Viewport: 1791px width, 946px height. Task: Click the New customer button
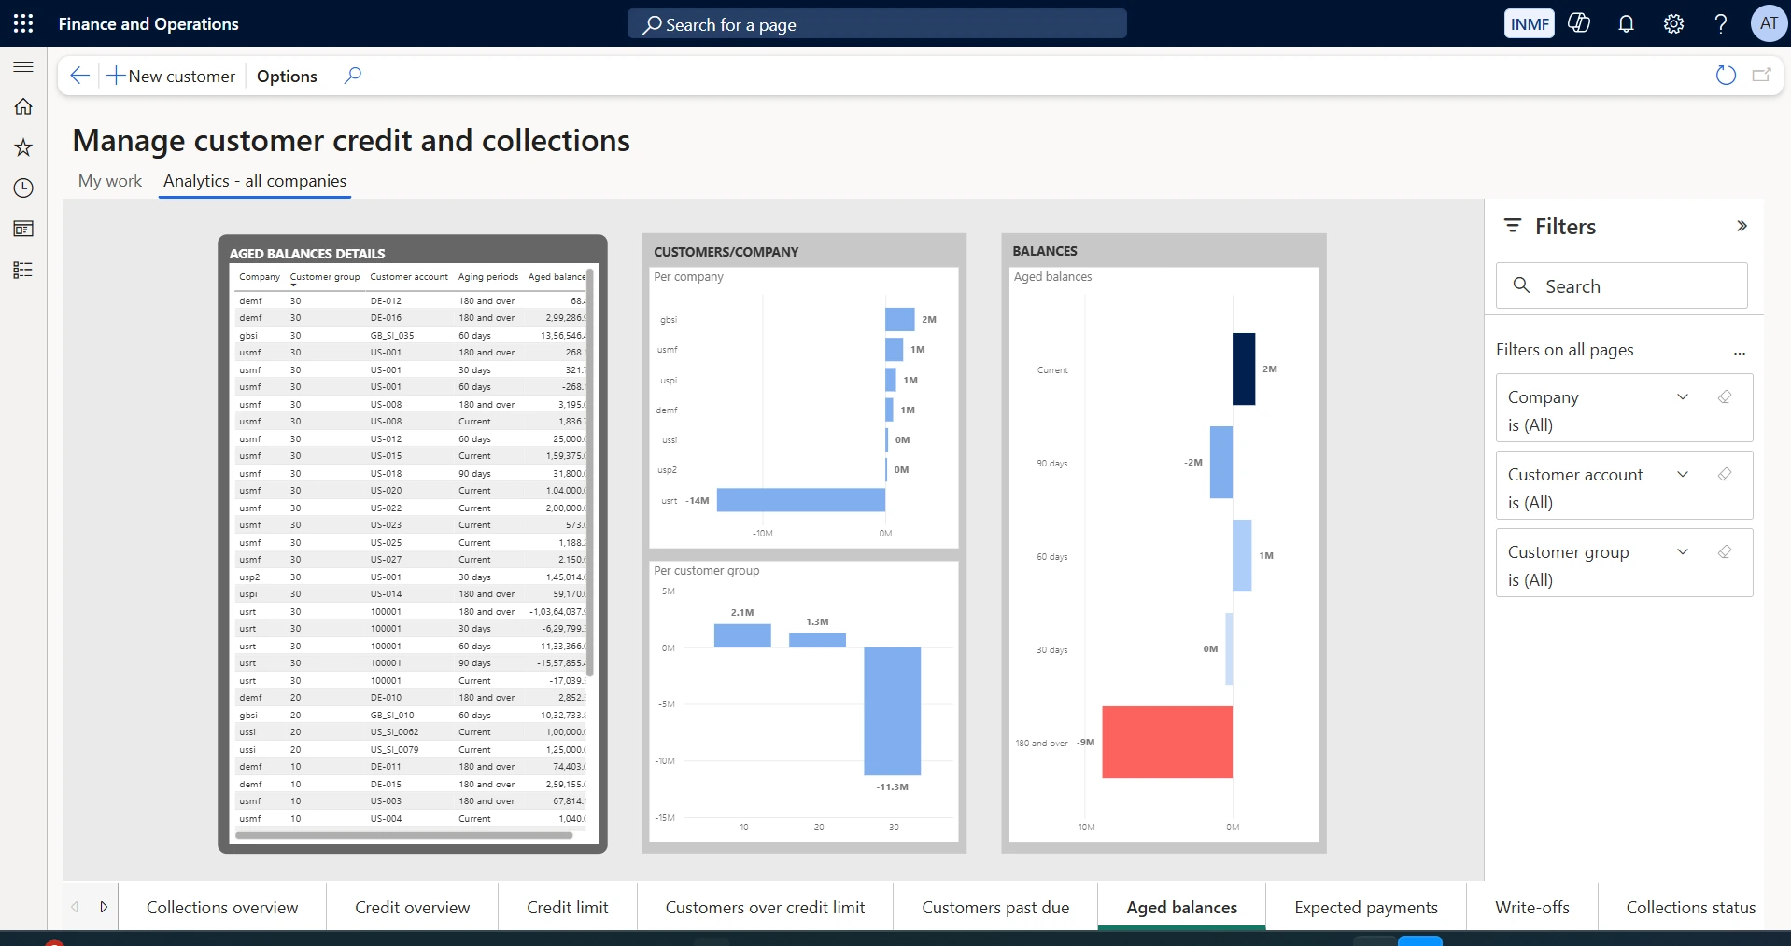tap(171, 76)
